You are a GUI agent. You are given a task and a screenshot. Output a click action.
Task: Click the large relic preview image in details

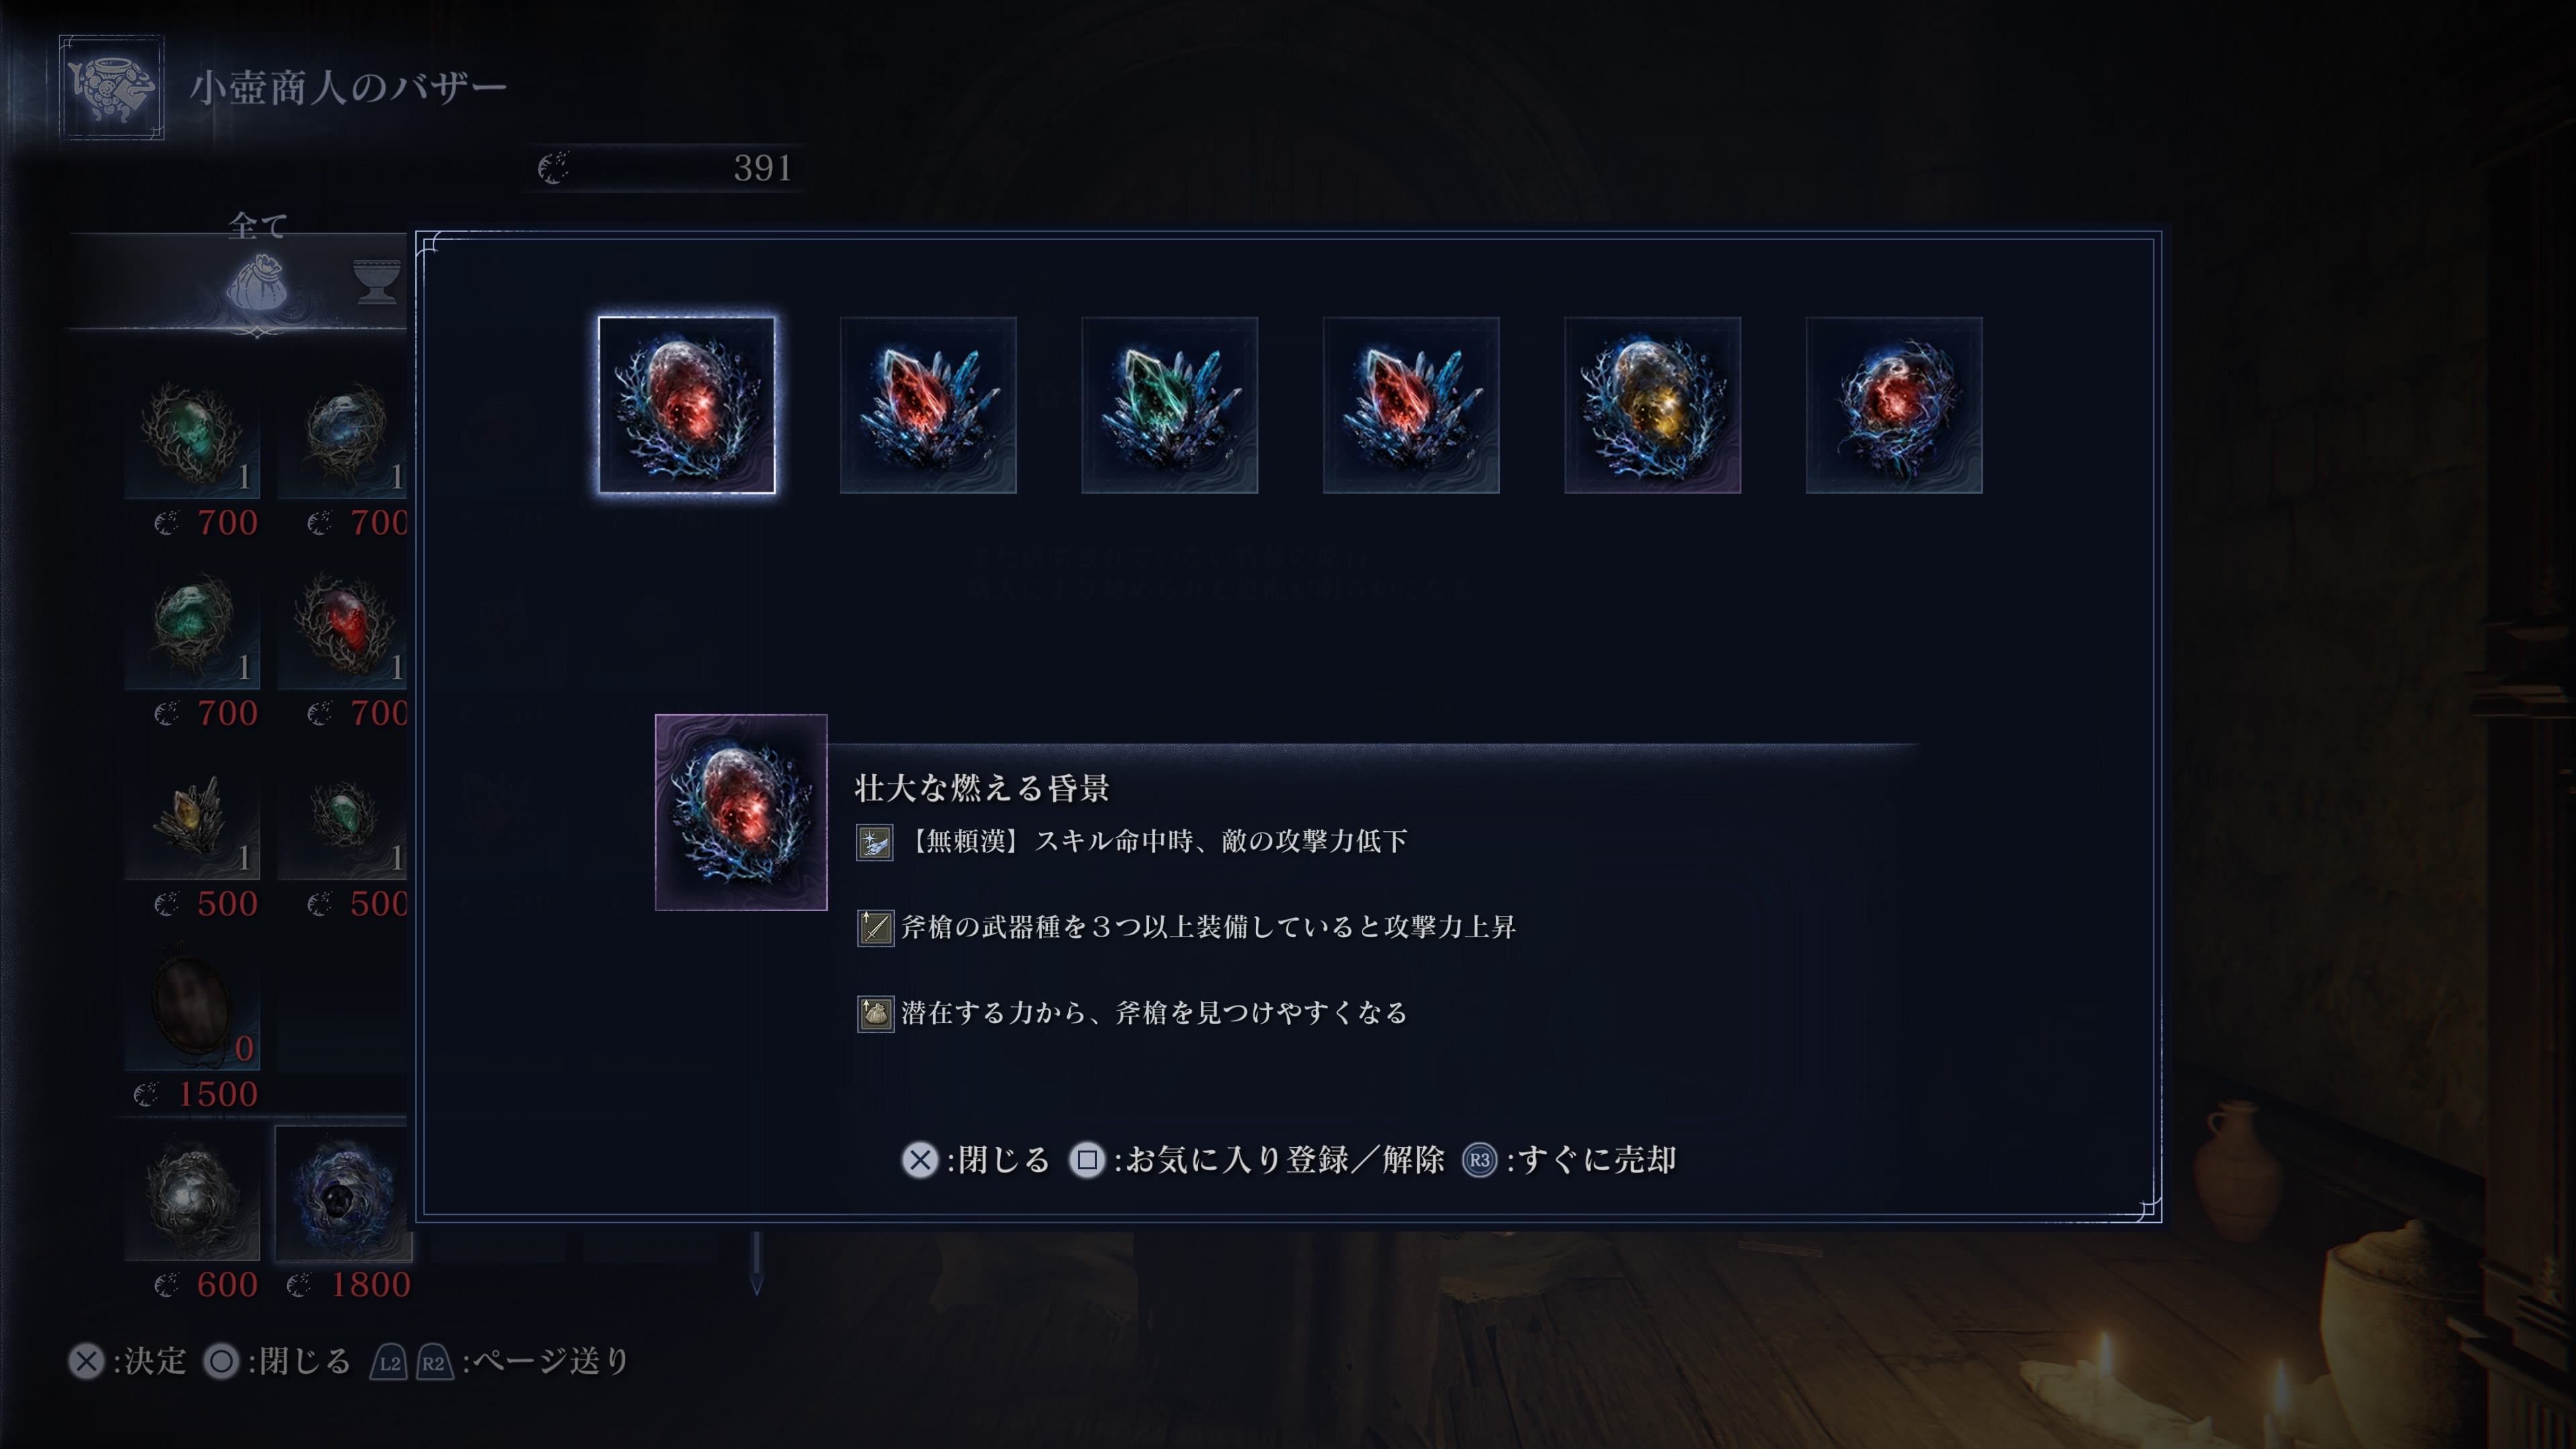click(741, 812)
